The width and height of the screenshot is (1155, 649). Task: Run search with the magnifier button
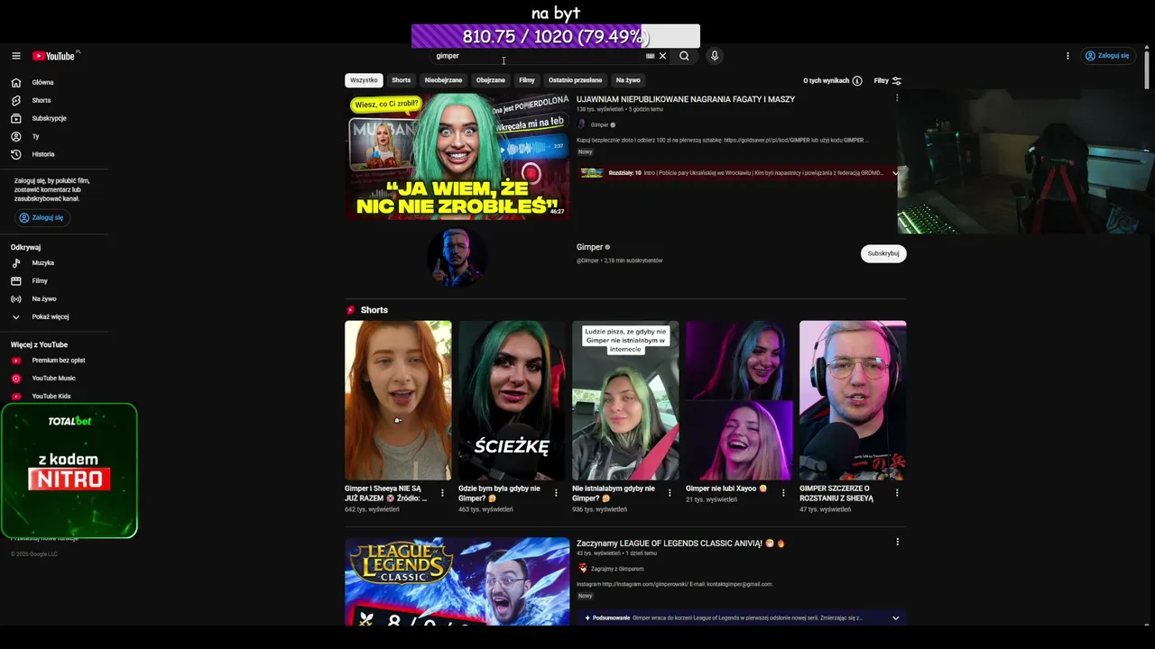click(684, 56)
